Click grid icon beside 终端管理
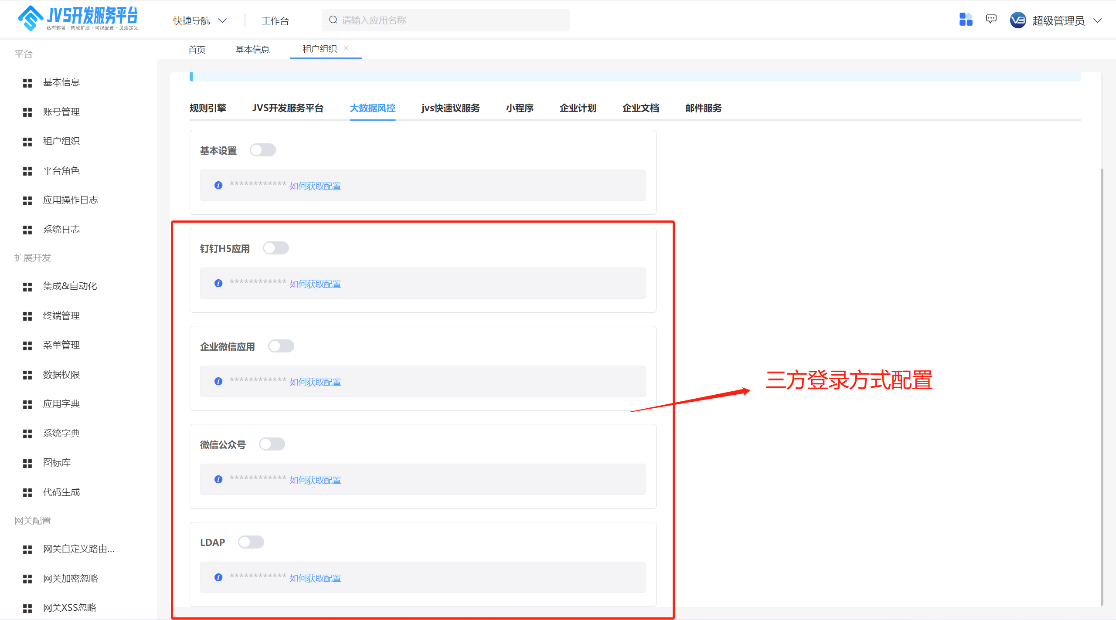 point(27,316)
